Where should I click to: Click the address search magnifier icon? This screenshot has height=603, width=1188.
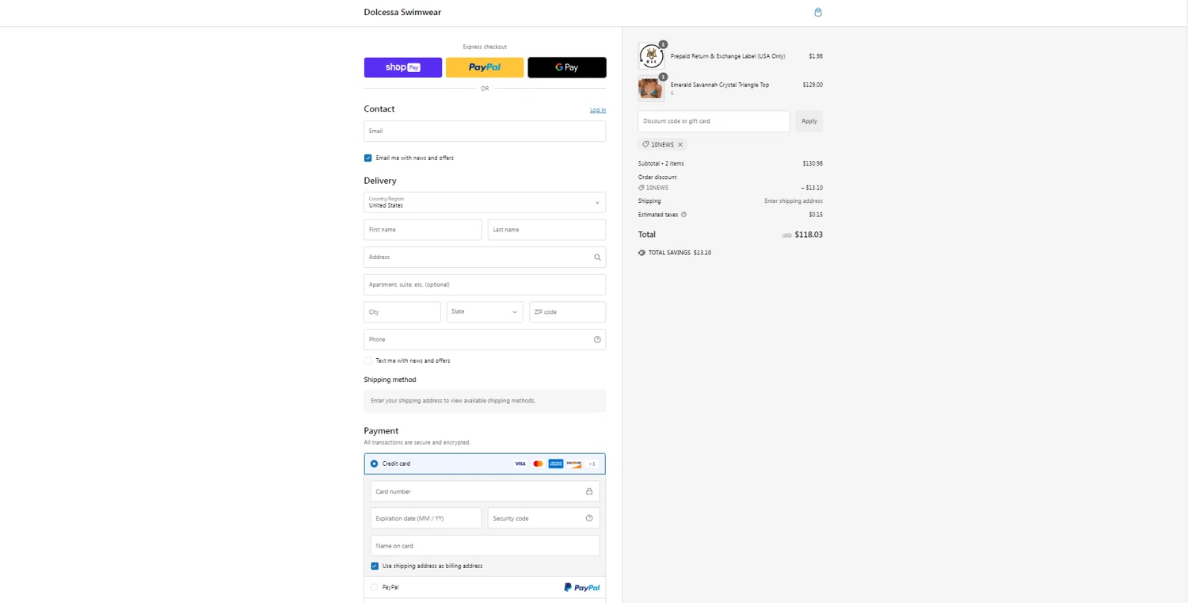coord(597,258)
